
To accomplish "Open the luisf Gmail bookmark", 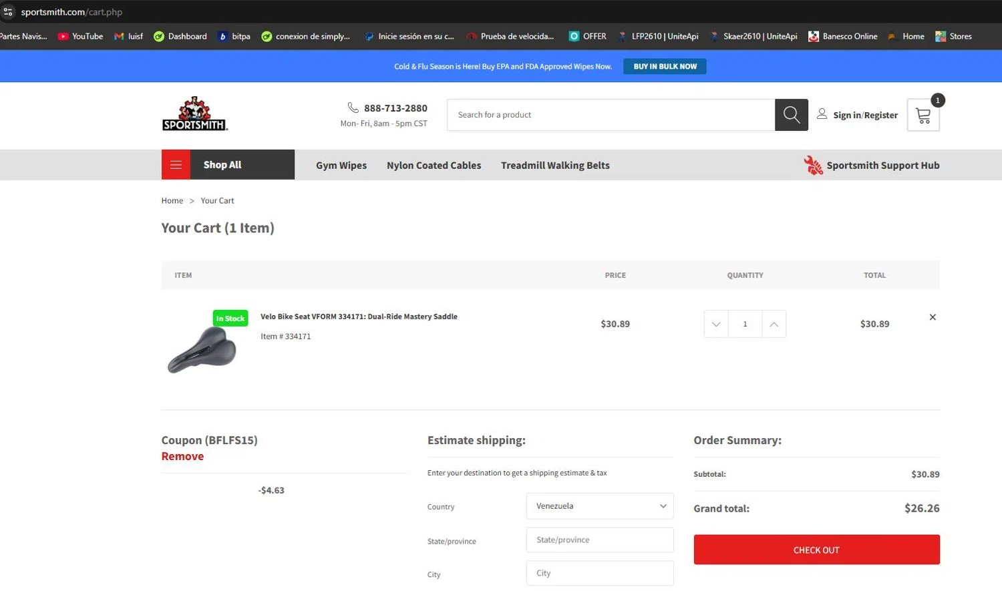I will pyautogui.click(x=128, y=36).
